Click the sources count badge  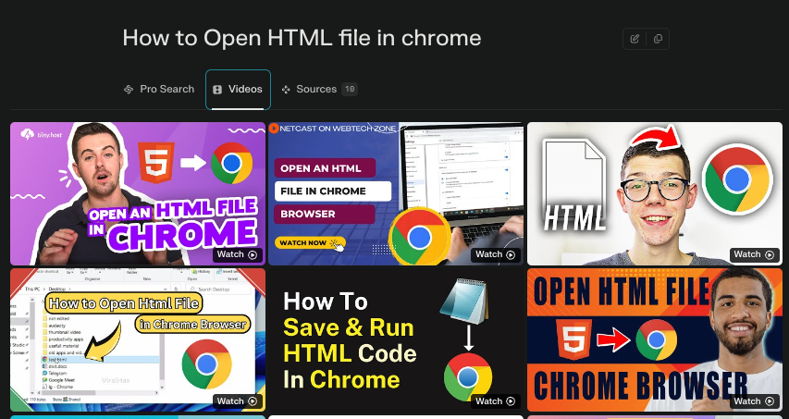tap(350, 89)
